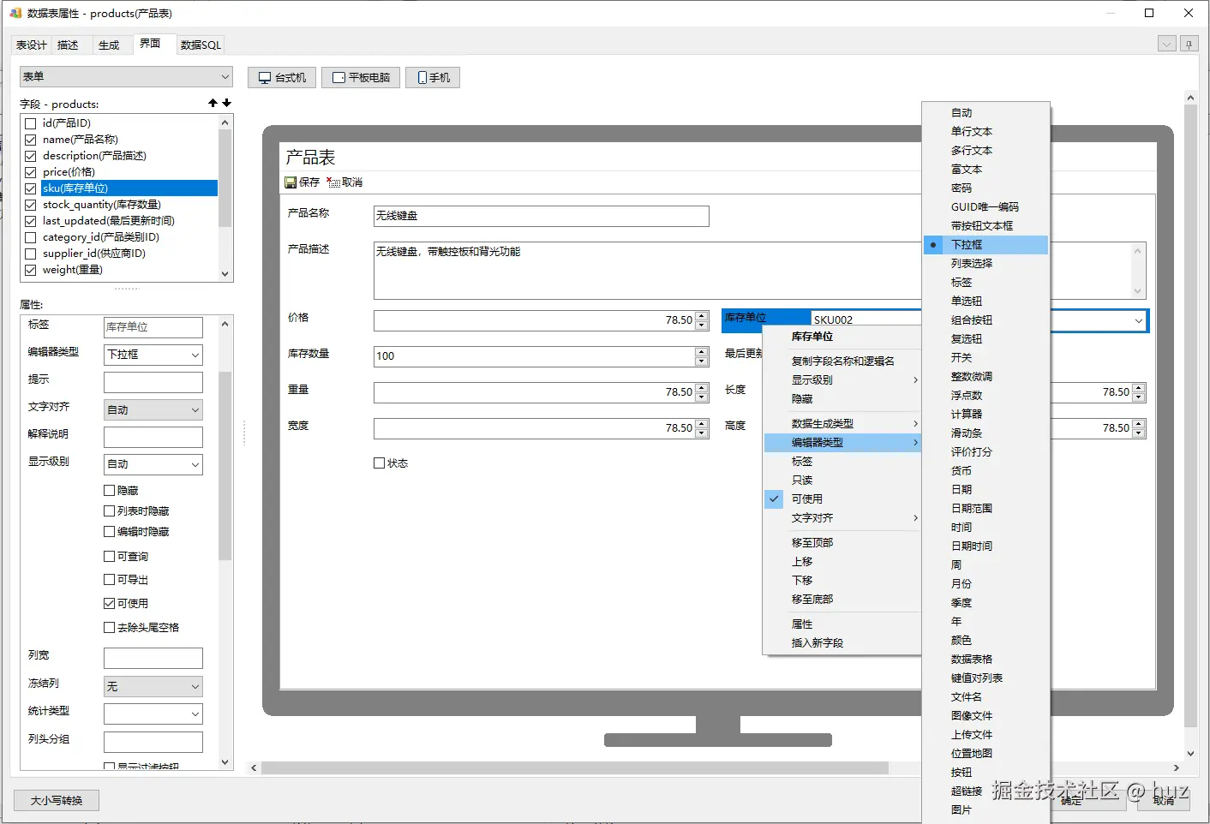Switch preview to 手机 phone icon

point(422,78)
